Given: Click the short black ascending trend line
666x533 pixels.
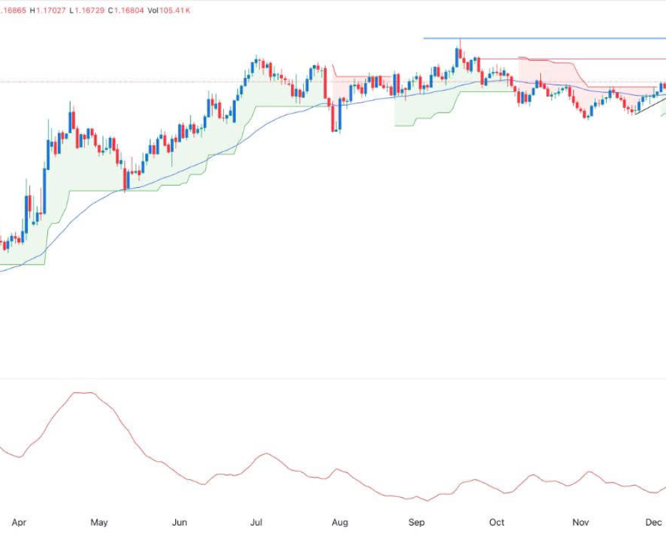Looking at the screenshot, I should 650,106.
